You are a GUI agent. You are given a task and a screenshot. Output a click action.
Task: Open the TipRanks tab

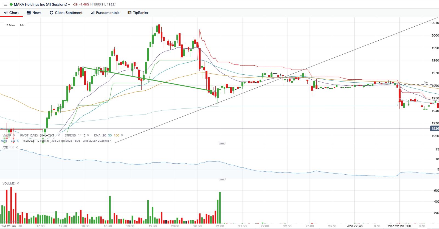pos(138,13)
